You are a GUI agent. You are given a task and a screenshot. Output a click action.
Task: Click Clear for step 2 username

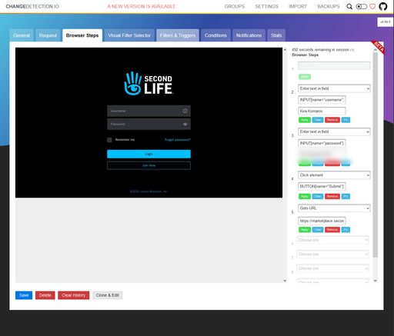[x=318, y=120]
